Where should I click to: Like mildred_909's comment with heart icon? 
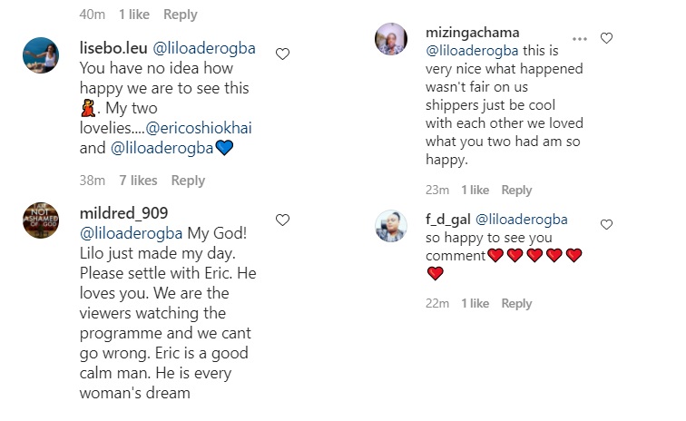tap(282, 220)
